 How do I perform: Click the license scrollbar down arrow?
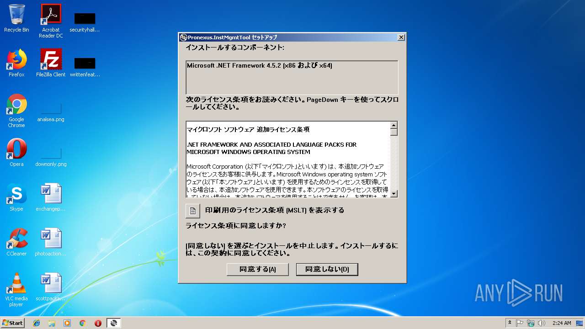394,194
